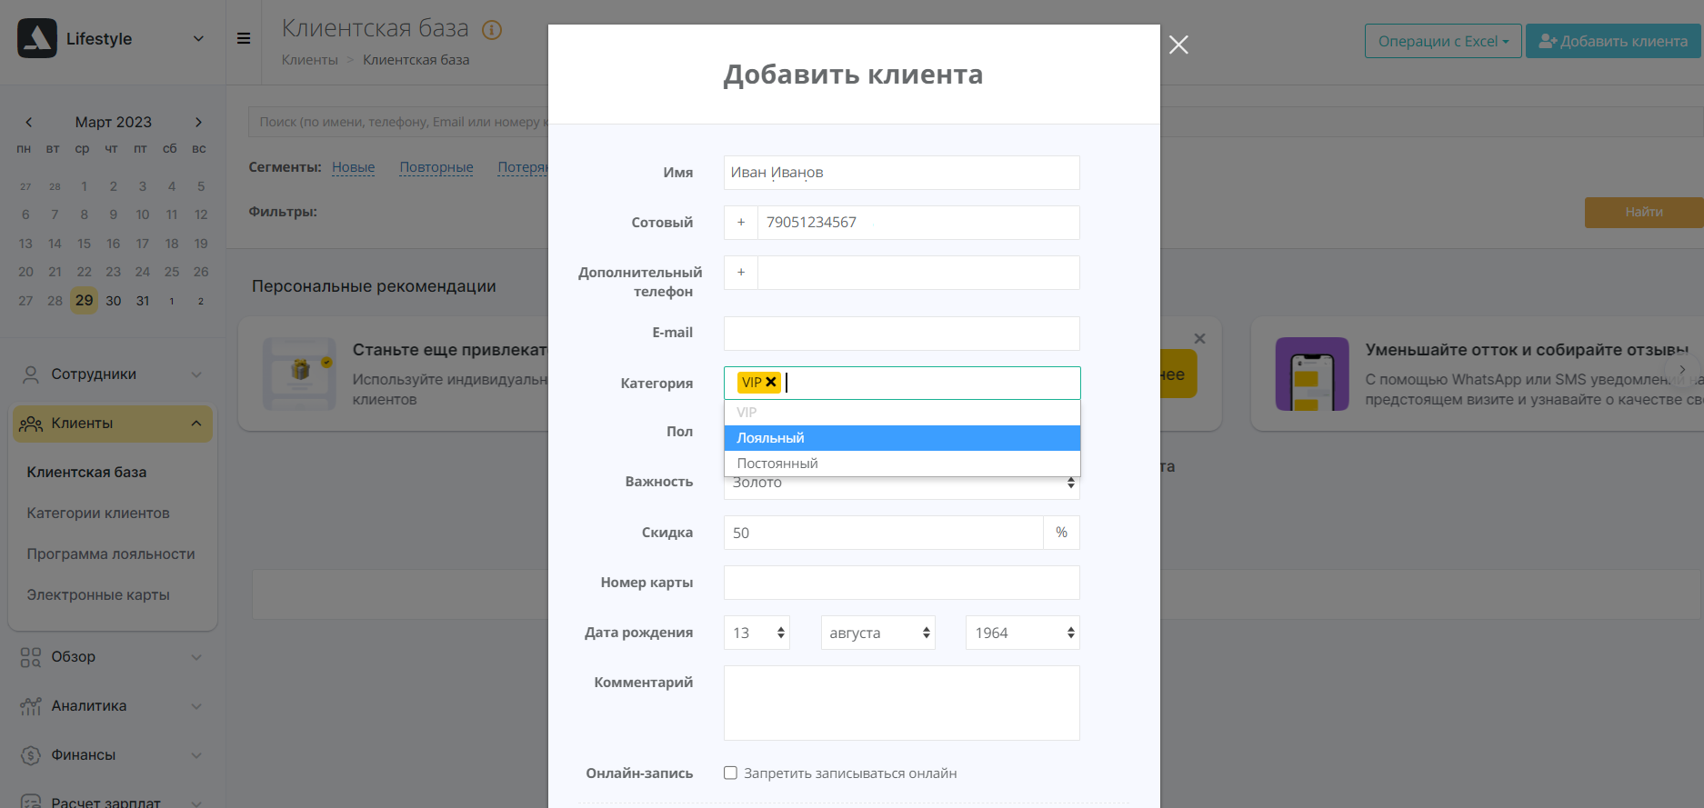
Task: Select March 30 in the calendar
Action: [x=114, y=301]
